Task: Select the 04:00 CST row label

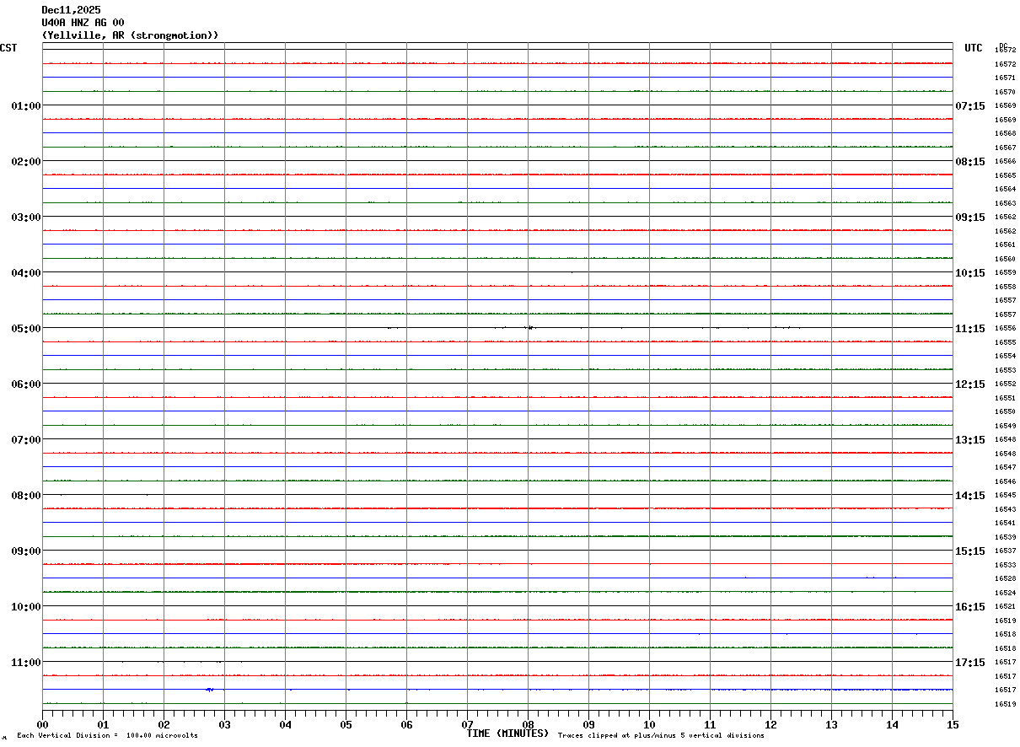Action: pos(26,273)
